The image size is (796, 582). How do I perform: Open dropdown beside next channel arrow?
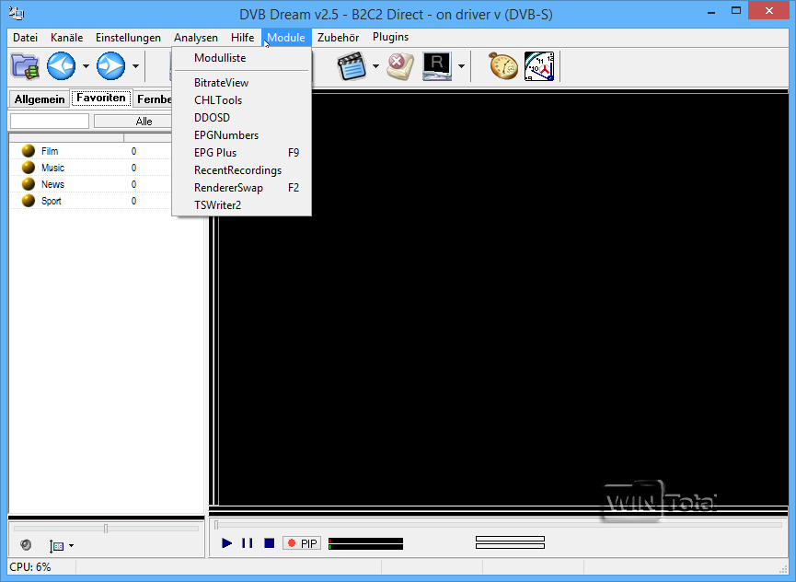135,66
